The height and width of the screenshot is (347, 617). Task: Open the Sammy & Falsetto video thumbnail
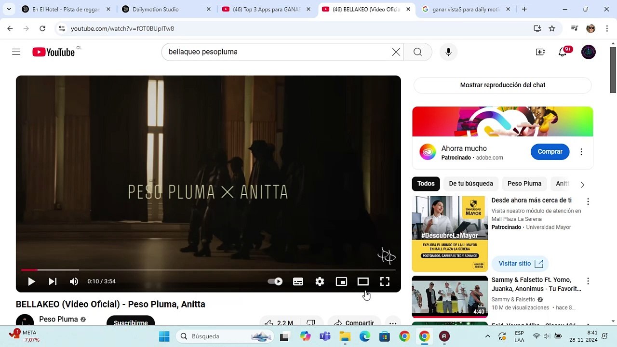pyautogui.click(x=450, y=297)
